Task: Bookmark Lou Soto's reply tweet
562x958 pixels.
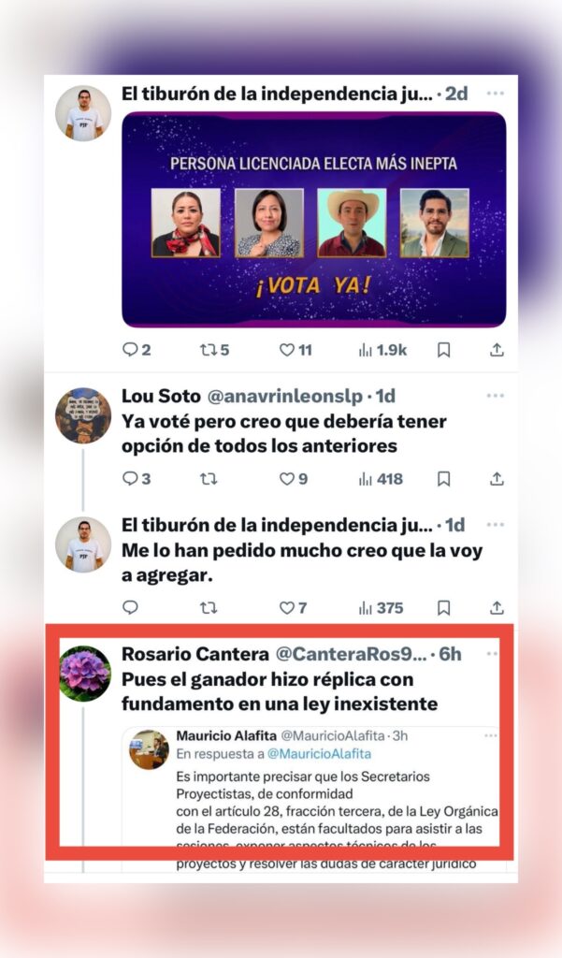Action: [444, 479]
